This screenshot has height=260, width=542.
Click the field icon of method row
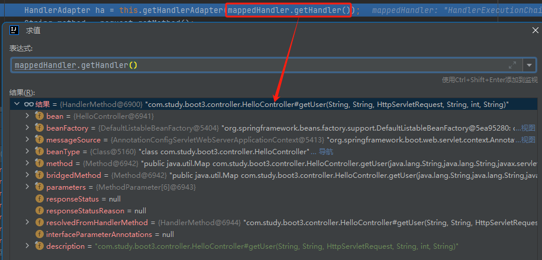(40, 163)
